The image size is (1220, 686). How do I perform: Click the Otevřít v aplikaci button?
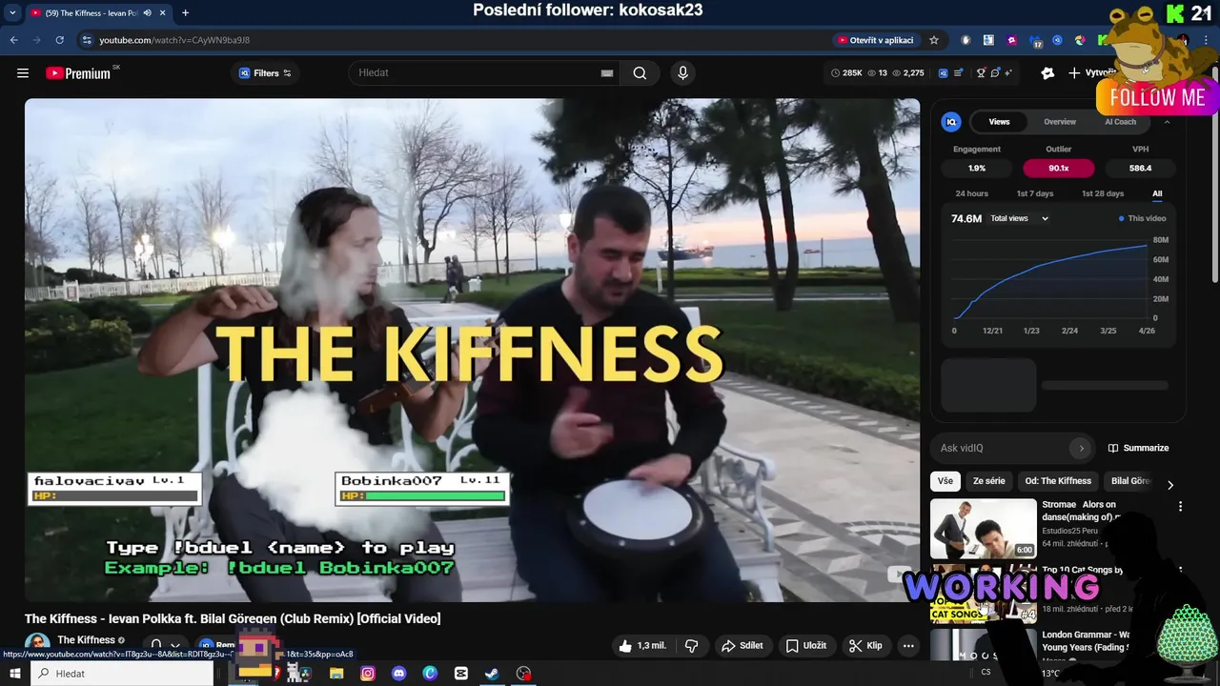(x=875, y=40)
